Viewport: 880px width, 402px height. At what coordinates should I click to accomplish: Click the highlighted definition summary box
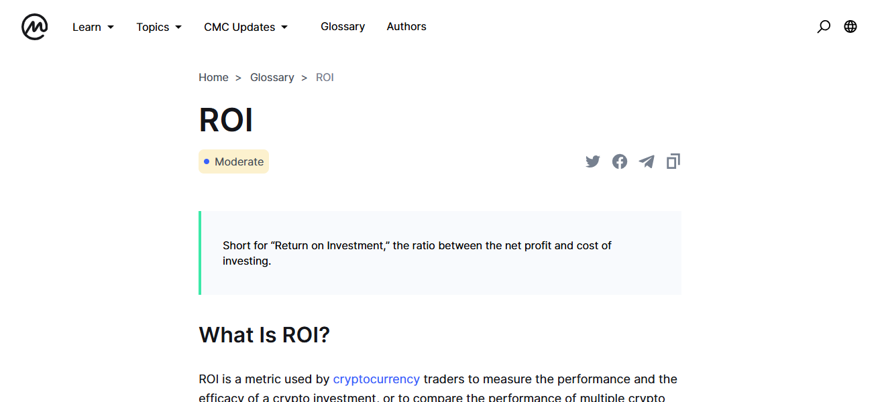click(x=439, y=253)
